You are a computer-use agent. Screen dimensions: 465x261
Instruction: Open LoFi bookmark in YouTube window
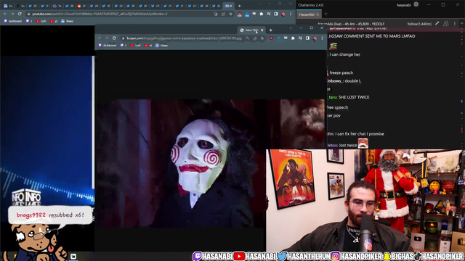click(41, 21)
